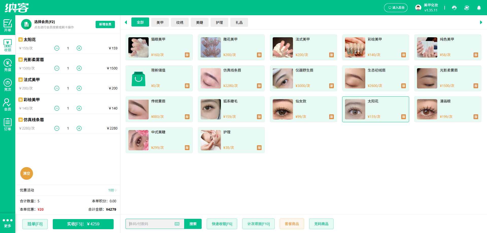Open the 更多 more menu icon
Viewport: 487px width, 233px height.
(x=8, y=223)
